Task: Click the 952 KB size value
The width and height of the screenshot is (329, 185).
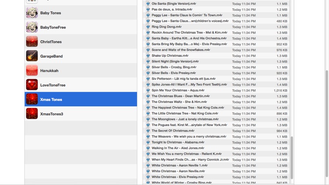Action: click(282, 44)
